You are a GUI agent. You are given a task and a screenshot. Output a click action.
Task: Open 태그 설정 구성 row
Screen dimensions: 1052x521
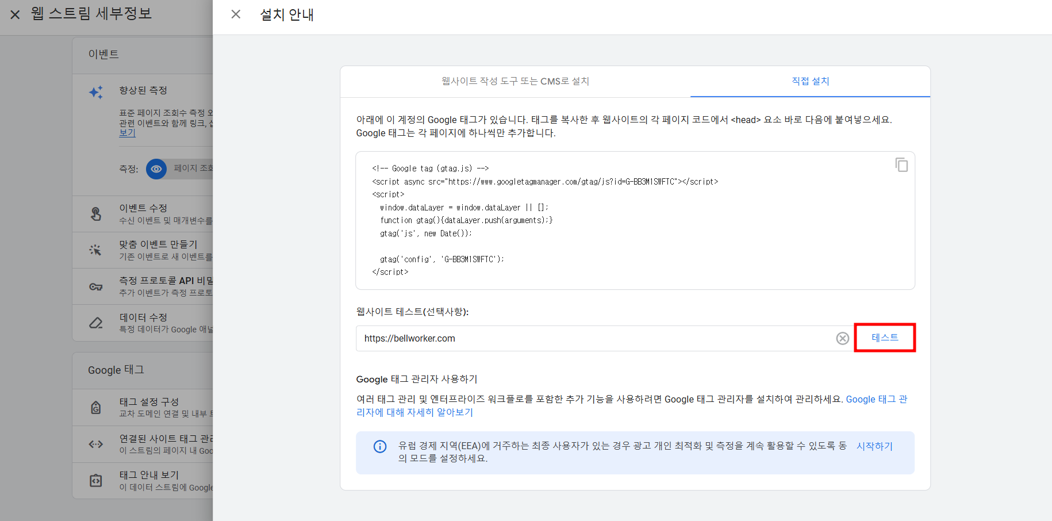[143, 407]
